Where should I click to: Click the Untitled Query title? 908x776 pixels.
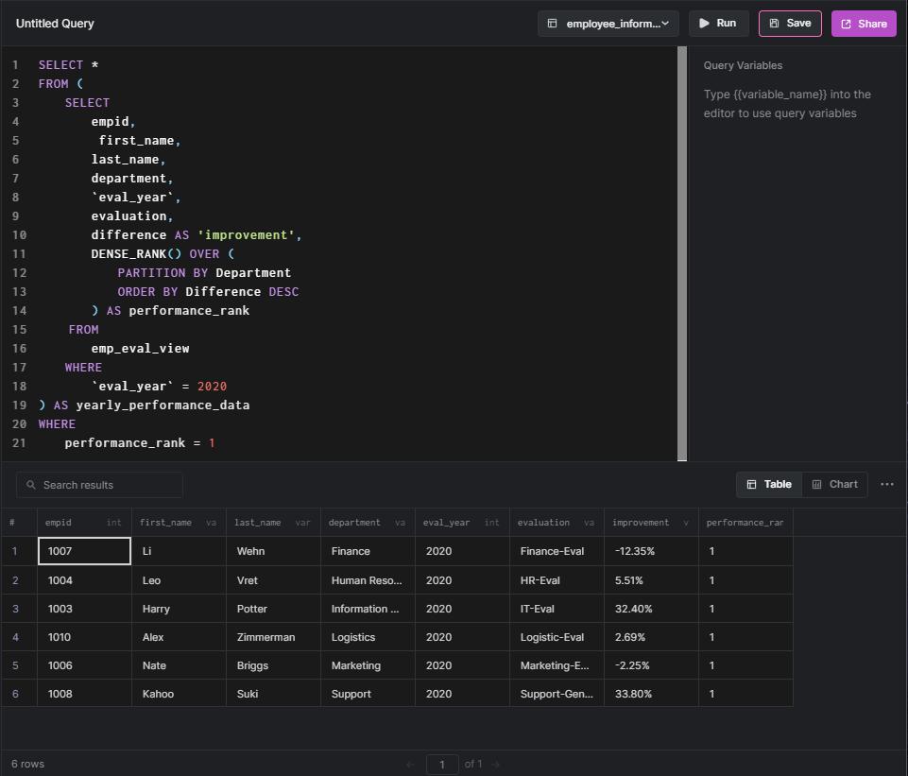click(x=55, y=24)
